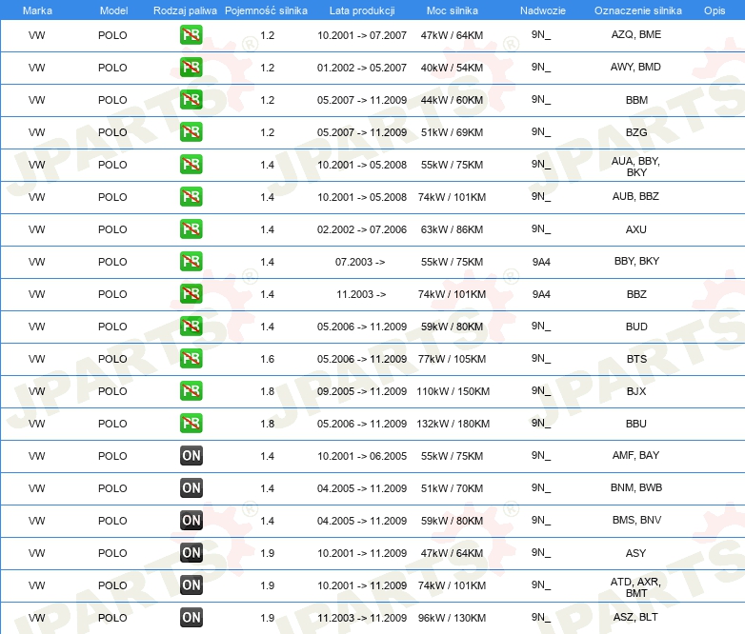Click the petrol fuel icon in the BBU row

(191, 423)
